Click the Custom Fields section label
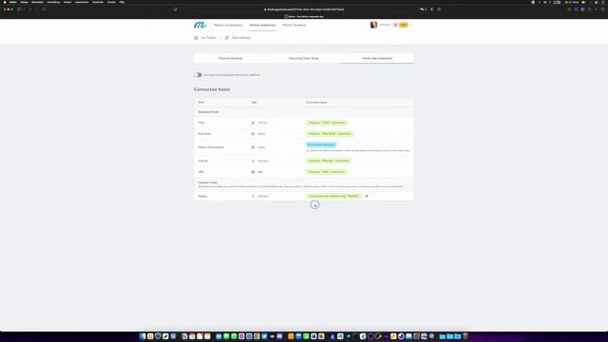Viewport: 608px width, 342px height. (x=208, y=182)
